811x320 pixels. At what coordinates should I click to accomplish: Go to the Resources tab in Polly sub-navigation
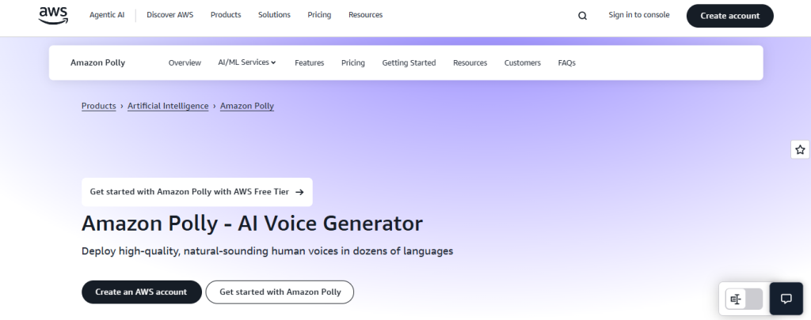click(x=470, y=63)
